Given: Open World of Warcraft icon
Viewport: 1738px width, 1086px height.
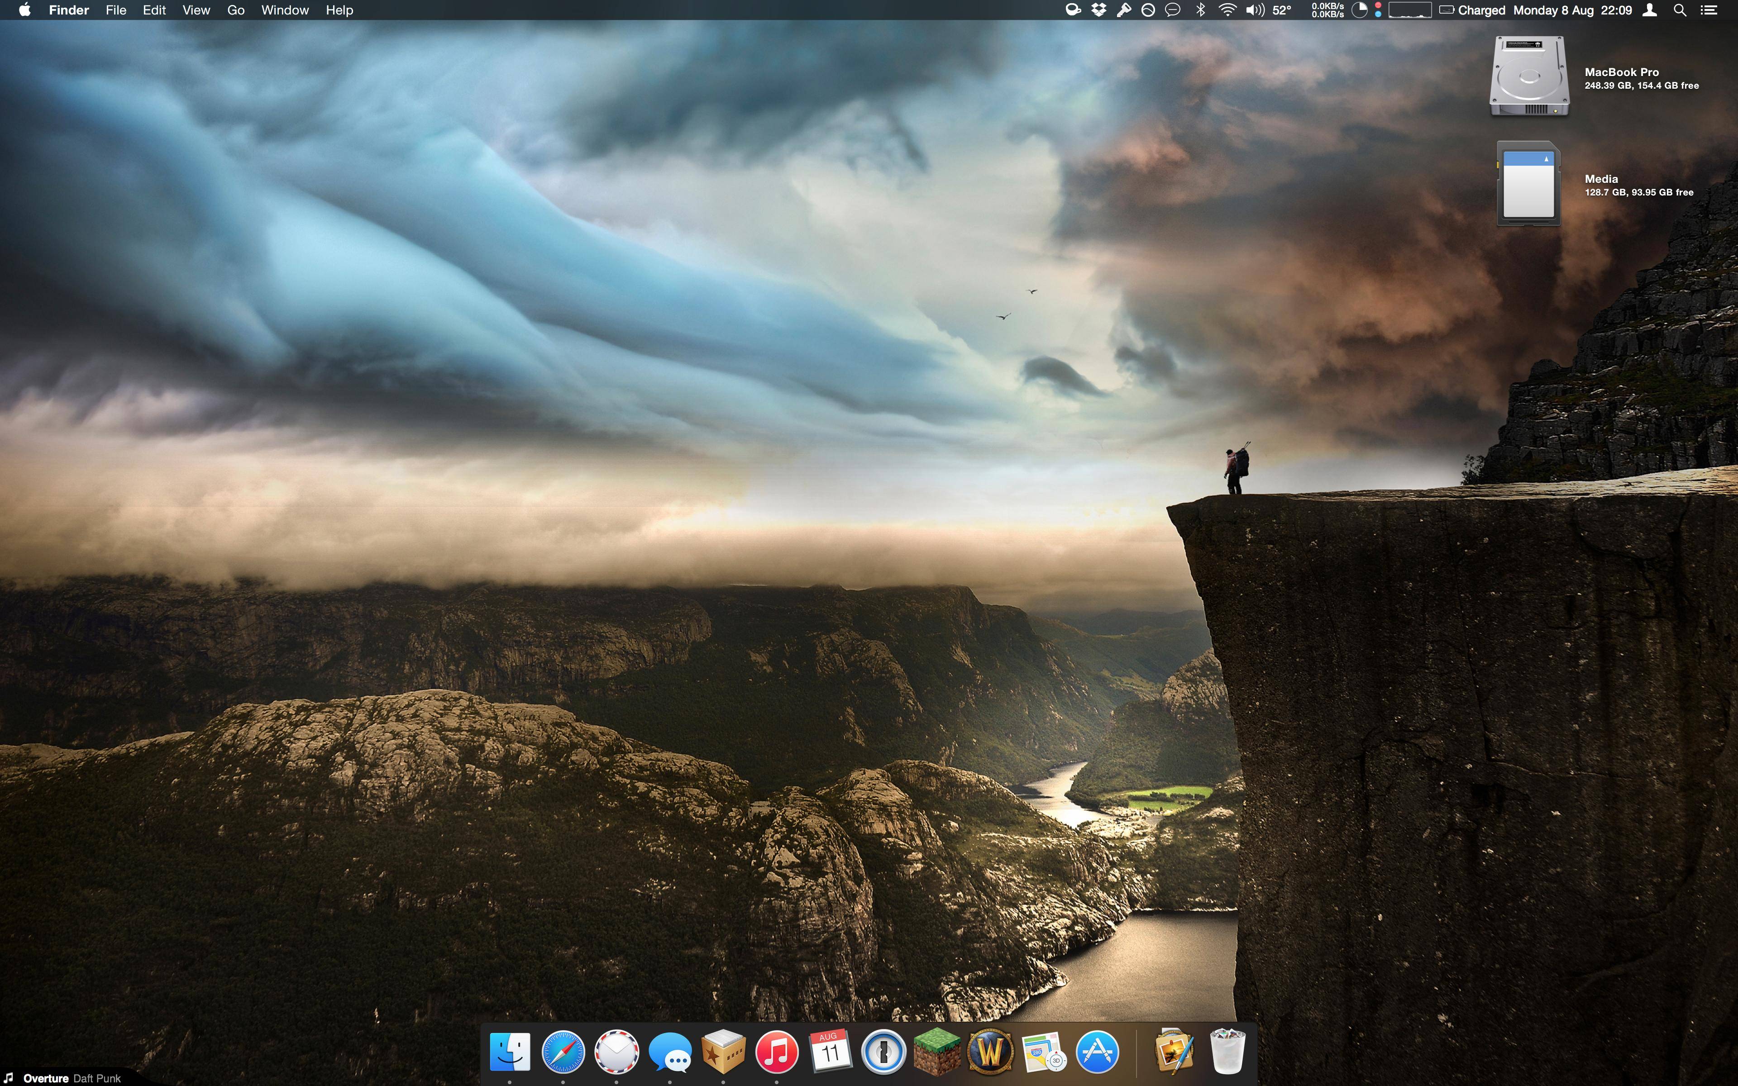Looking at the screenshot, I should pos(990,1052).
